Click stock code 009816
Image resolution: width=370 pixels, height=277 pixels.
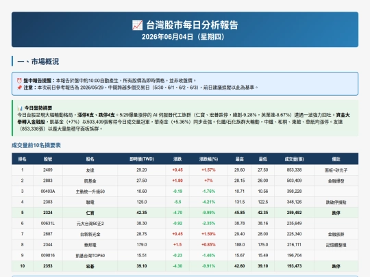(x=48, y=255)
